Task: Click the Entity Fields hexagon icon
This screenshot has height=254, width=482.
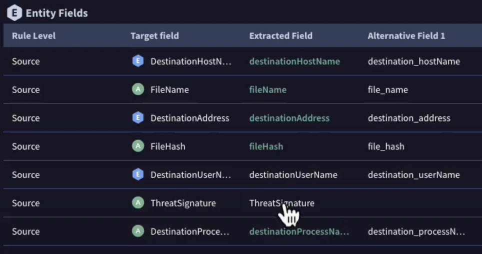Action: [x=14, y=12]
